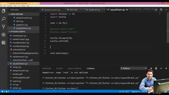The width and height of the screenshot is (169, 95).
Task: Open the Debug view in activity bar
Action: point(3,35)
